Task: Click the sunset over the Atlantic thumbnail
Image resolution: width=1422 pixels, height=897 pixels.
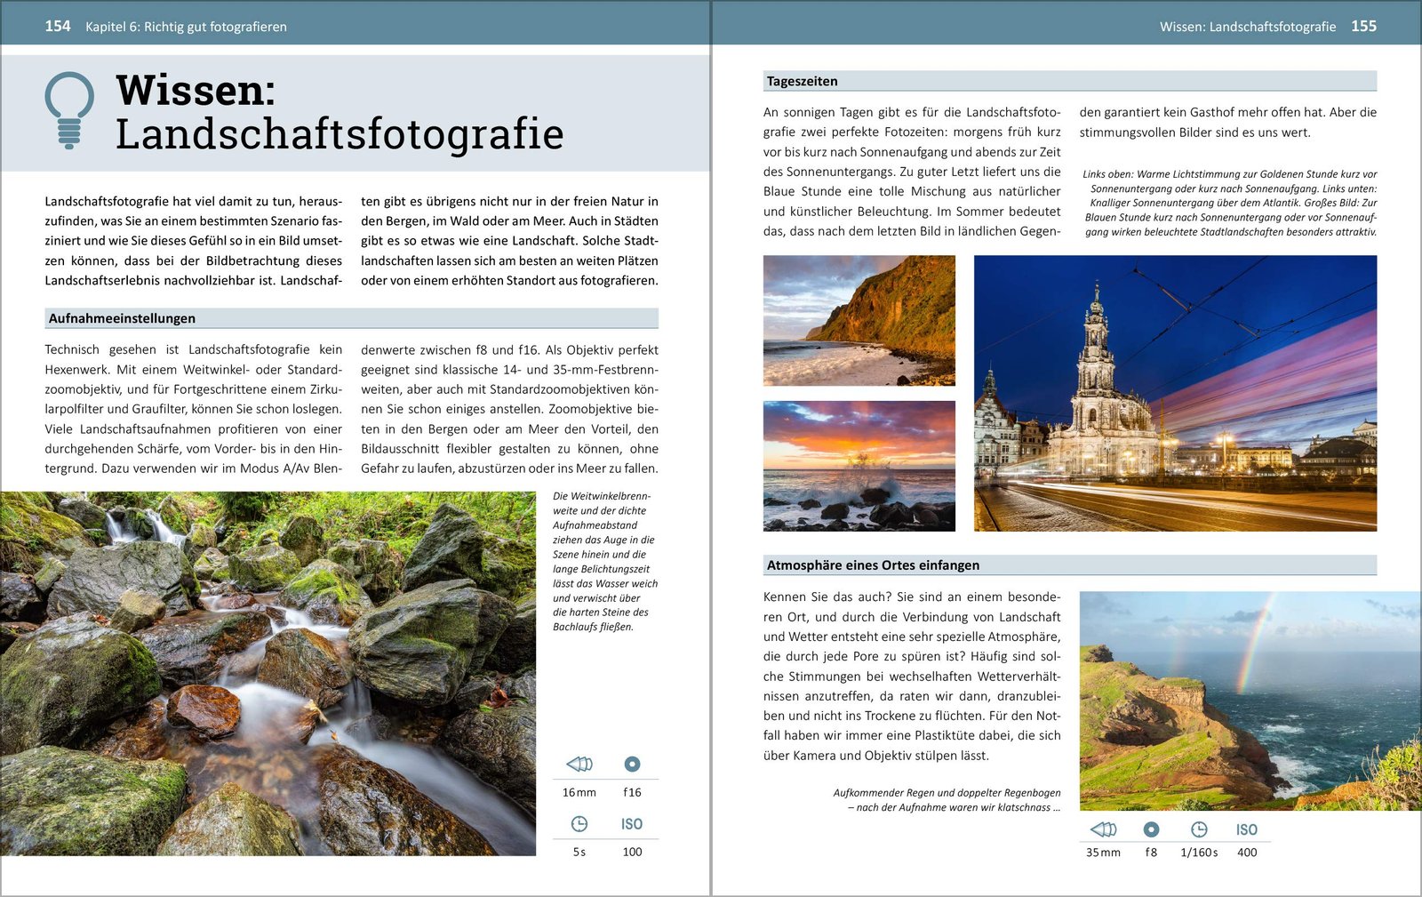Action: tap(861, 461)
